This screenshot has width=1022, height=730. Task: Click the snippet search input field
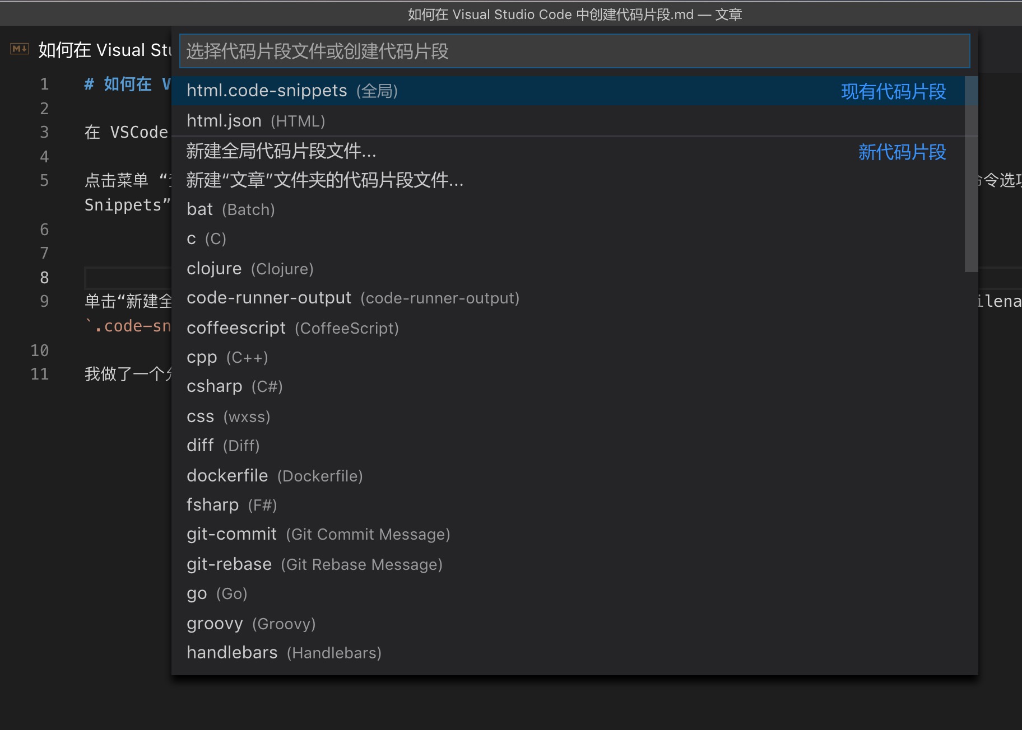click(574, 52)
